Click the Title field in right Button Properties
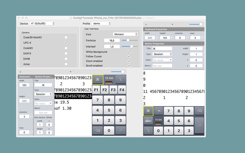 pyautogui.click(x=162, y=49)
